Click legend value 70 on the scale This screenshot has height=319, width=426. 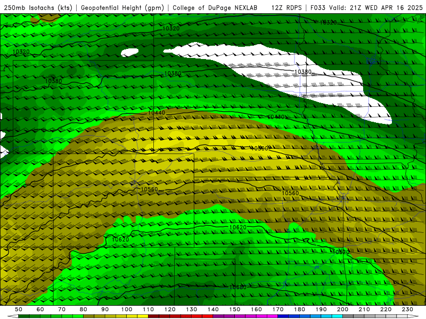pos(62,309)
